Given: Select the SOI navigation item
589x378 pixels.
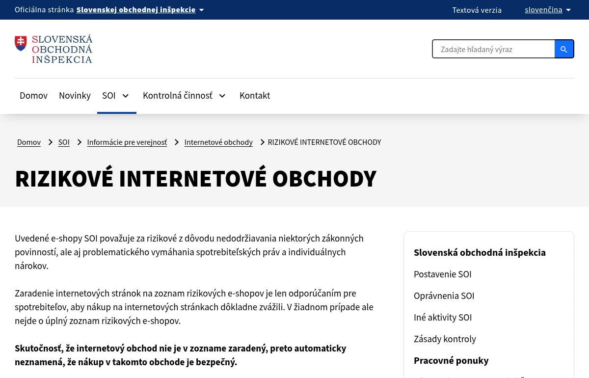Looking at the screenshot, I should point(109,96).
